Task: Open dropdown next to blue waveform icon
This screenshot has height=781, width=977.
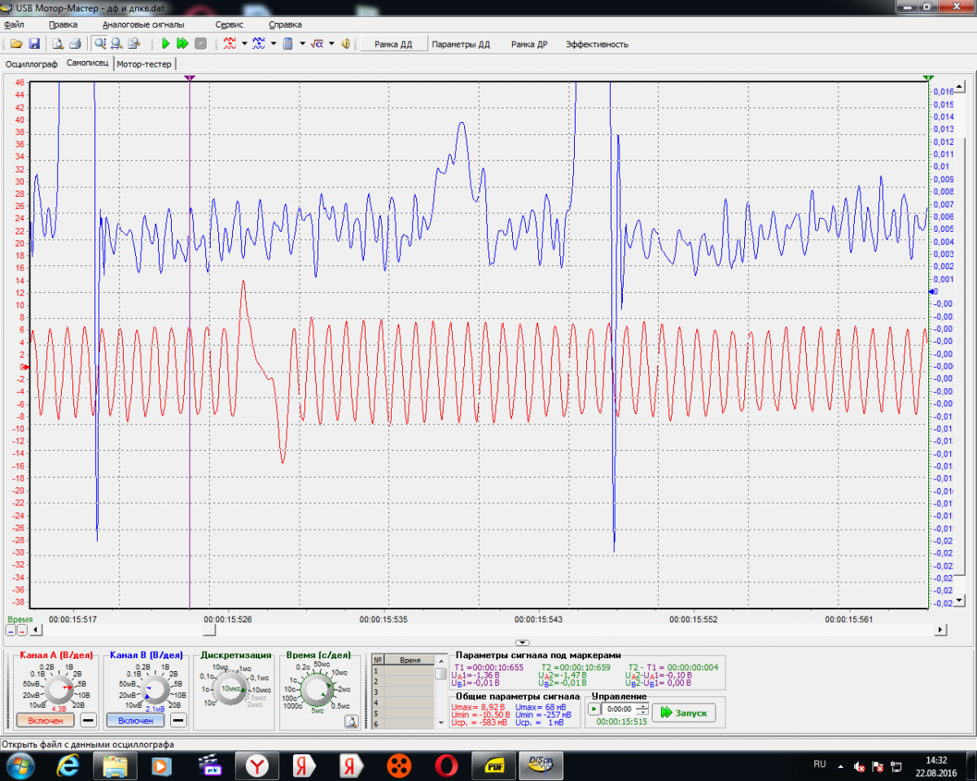Action: coord(274,44)
